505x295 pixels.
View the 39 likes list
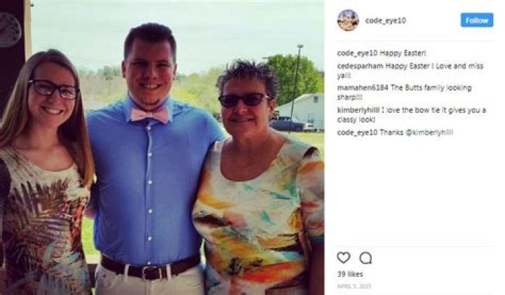(350, 274)
